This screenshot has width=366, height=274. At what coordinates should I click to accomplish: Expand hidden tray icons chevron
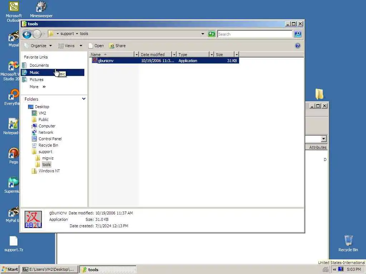(335, 269)
